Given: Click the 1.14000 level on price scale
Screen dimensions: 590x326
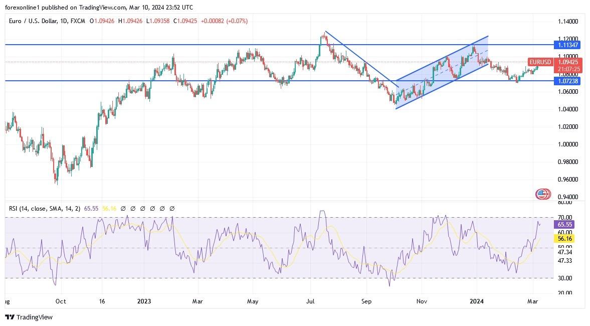Looking at the screenshot, I should pos(568,22).
